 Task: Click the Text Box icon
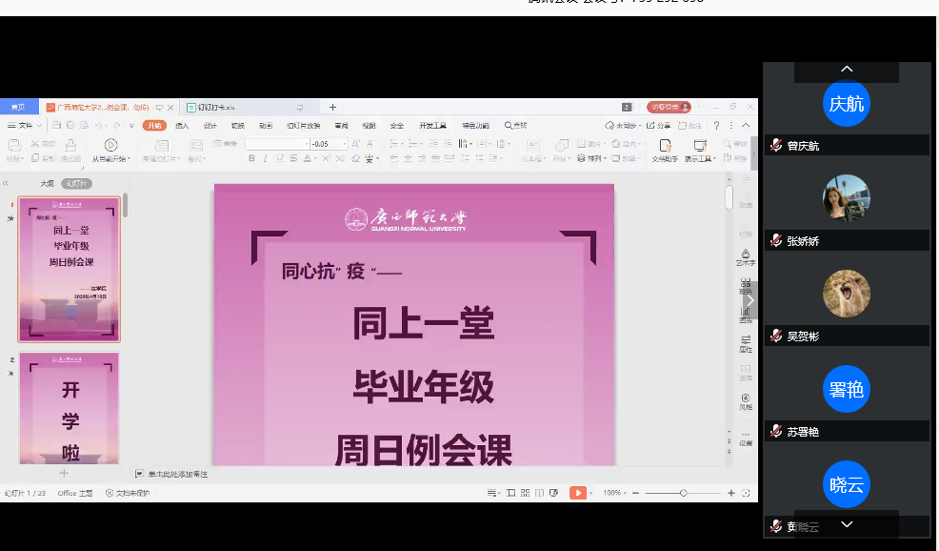531,146
